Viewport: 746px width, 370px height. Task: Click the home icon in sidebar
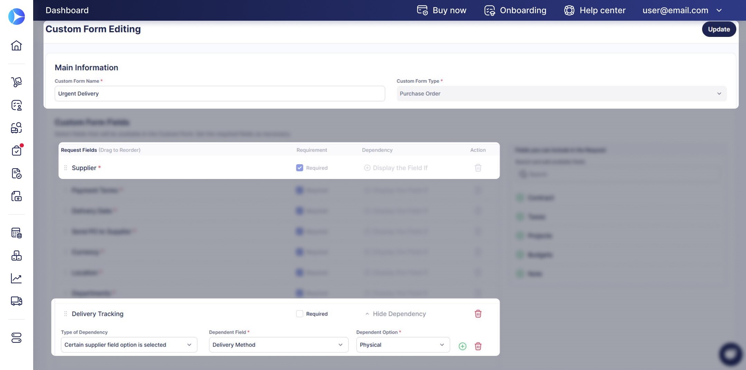tap(16, 46)
